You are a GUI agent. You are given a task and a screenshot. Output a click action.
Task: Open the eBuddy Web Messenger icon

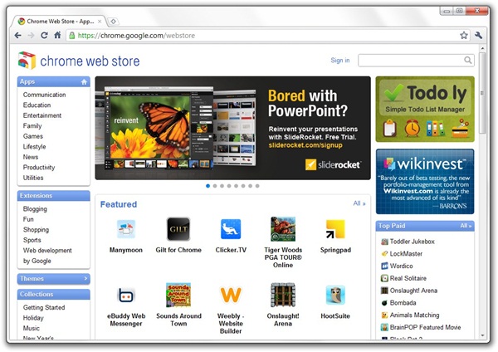pyautogui.click(x=126, y=296)
